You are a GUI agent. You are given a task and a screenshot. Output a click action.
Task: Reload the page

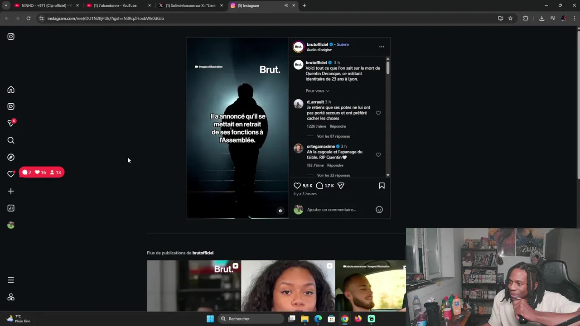(28, 18)
